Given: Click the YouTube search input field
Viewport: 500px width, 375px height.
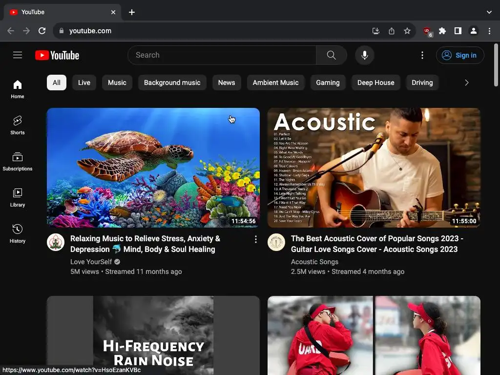Looking at the screenshot, I should (x=222, y=55).
